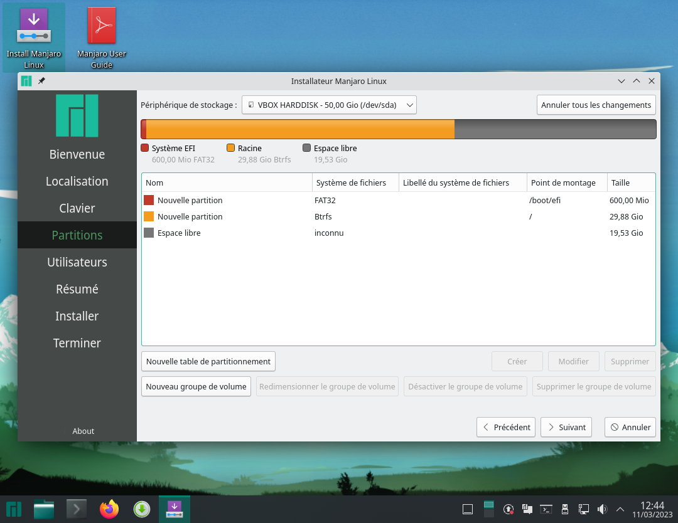Select the Utilisateurs step in the sidebar
Image resolution: width=678 pixels, height=523 pixels.
click(x=77, y=262)
